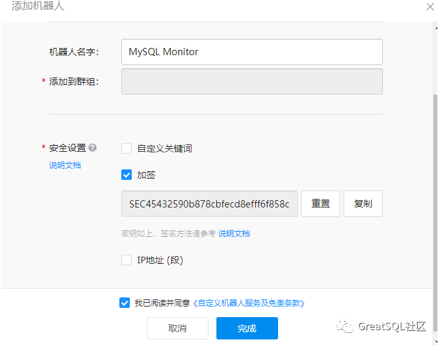Click the SEC secret key text field

[x=210, y=204]
